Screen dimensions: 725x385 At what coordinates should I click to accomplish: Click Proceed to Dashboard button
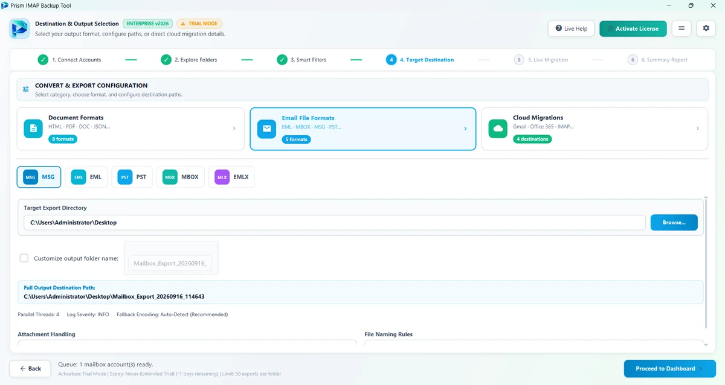[670, 369]
